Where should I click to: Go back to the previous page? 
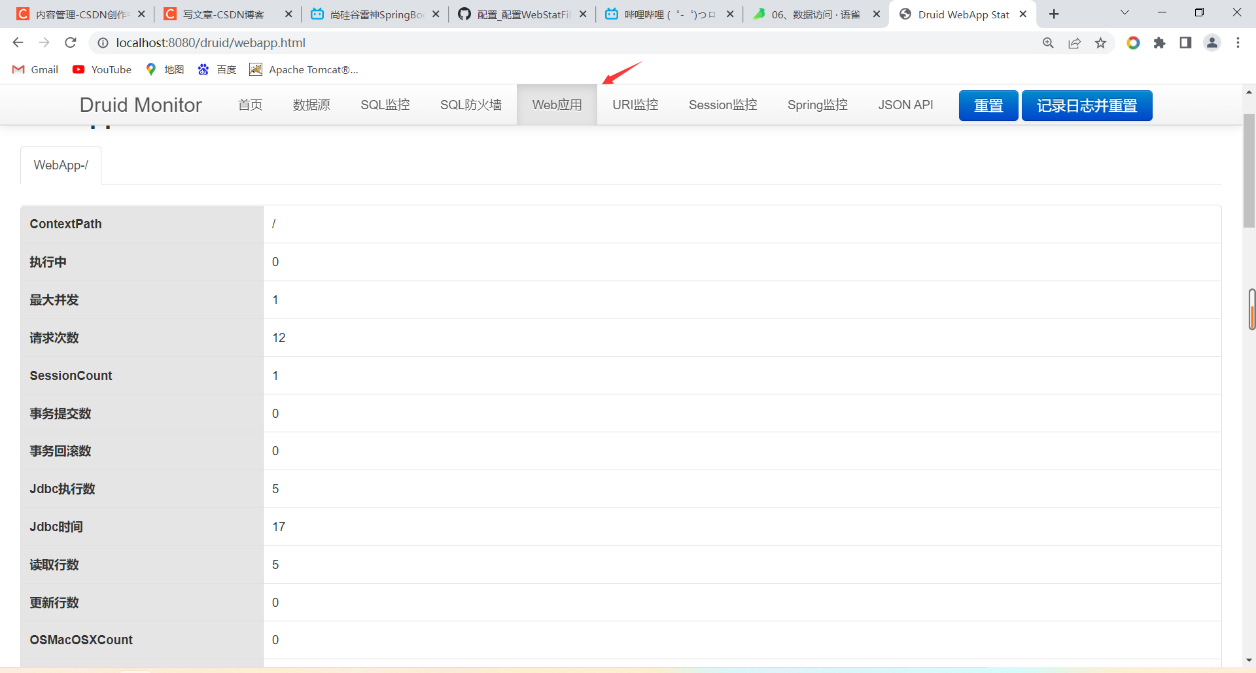pos(18,43)
